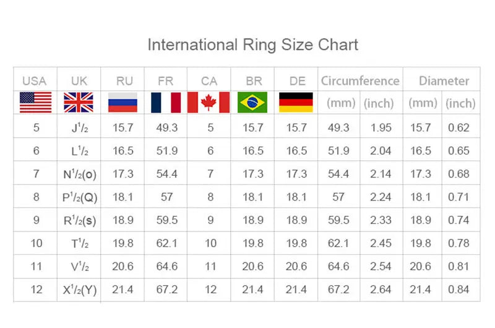The width and height of the screenshot is (495, 328).
Task: Click the circumference inch value 2.33
Action: click(x=381, y=220)
